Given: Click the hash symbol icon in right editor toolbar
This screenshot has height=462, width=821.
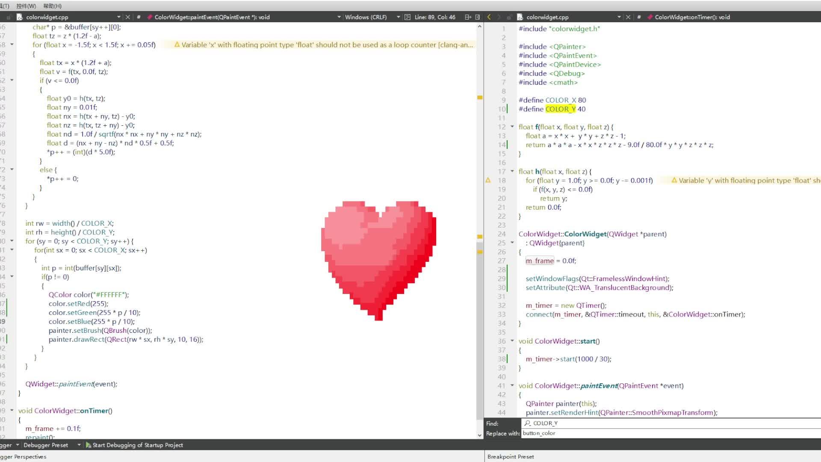Looking at the screenshot, I should click(x=639, y=17).
